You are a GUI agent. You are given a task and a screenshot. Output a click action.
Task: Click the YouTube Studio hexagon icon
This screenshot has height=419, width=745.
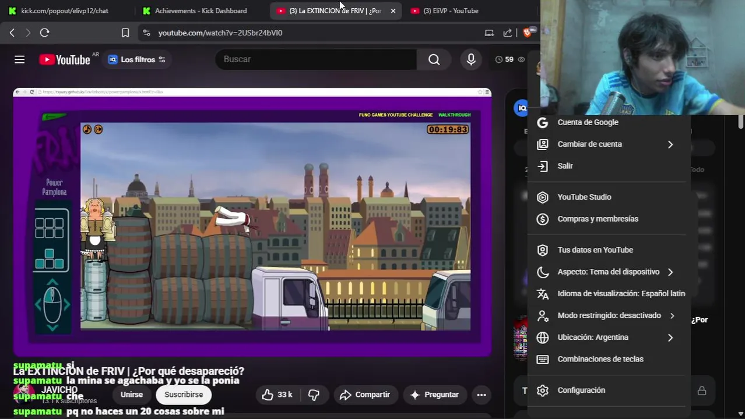tap(543, 197)
